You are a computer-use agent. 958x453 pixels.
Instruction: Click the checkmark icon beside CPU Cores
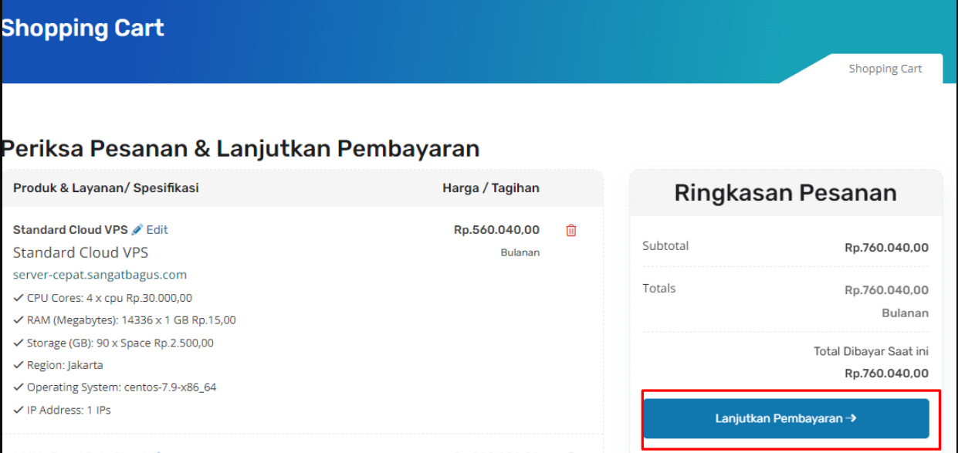click(19, 298)
